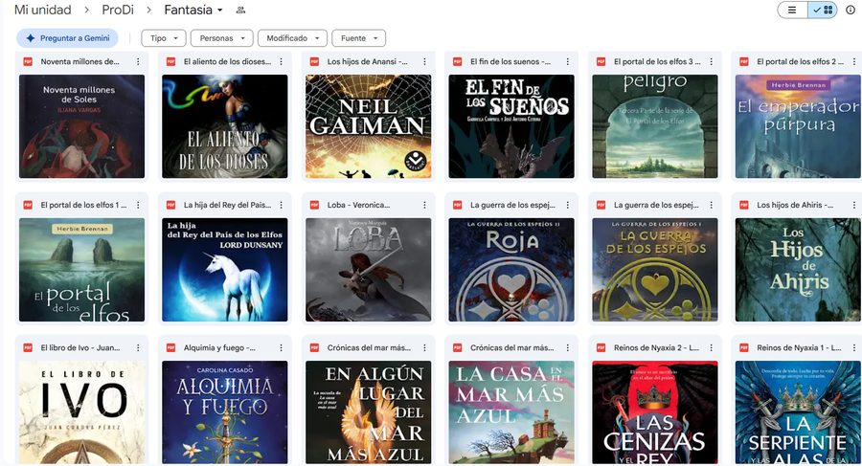Screen dimensions: 862x466
Task: Open El libro de Ivo cover thumbnail
Action: [82, 412]
